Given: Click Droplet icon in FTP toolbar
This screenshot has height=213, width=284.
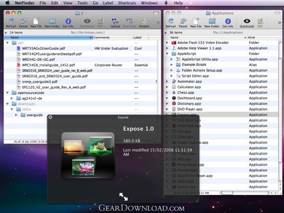Looking at the screenshot, I should [144, 21].
